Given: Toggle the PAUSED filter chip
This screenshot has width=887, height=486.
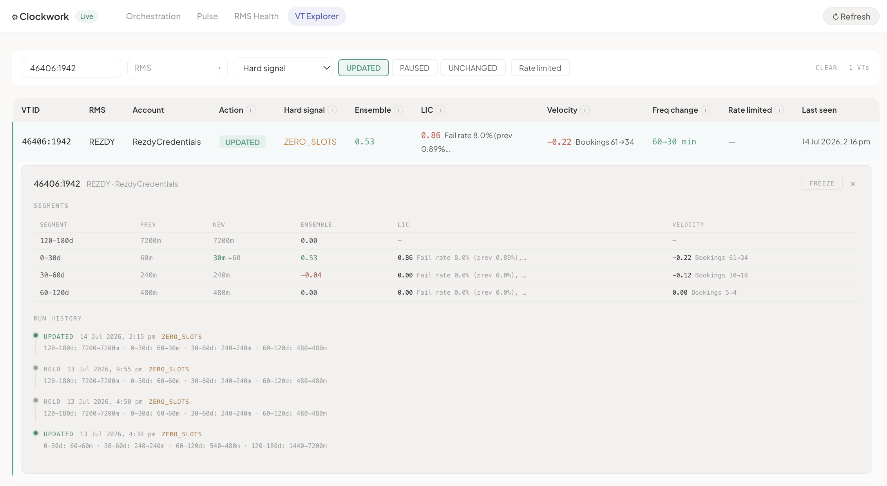Looking at the screenshot, I should tap(415, 68).
